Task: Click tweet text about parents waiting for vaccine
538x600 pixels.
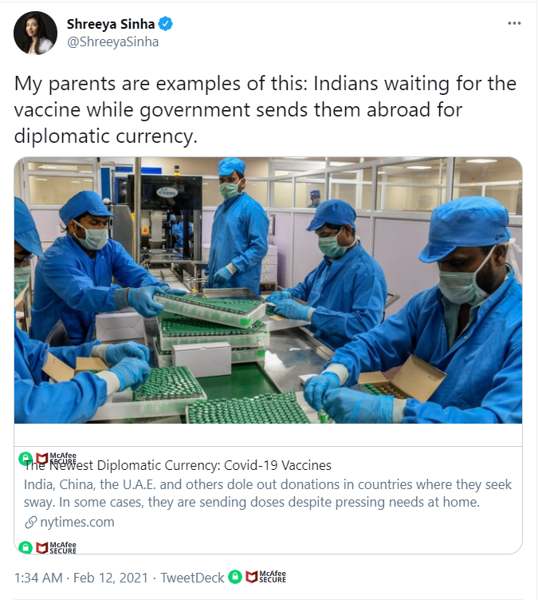Action: click(265, 110)
